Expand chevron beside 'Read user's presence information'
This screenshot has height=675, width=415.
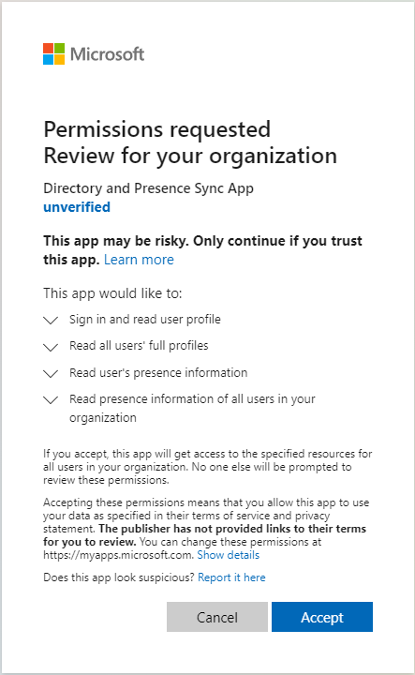click(51, 374)
